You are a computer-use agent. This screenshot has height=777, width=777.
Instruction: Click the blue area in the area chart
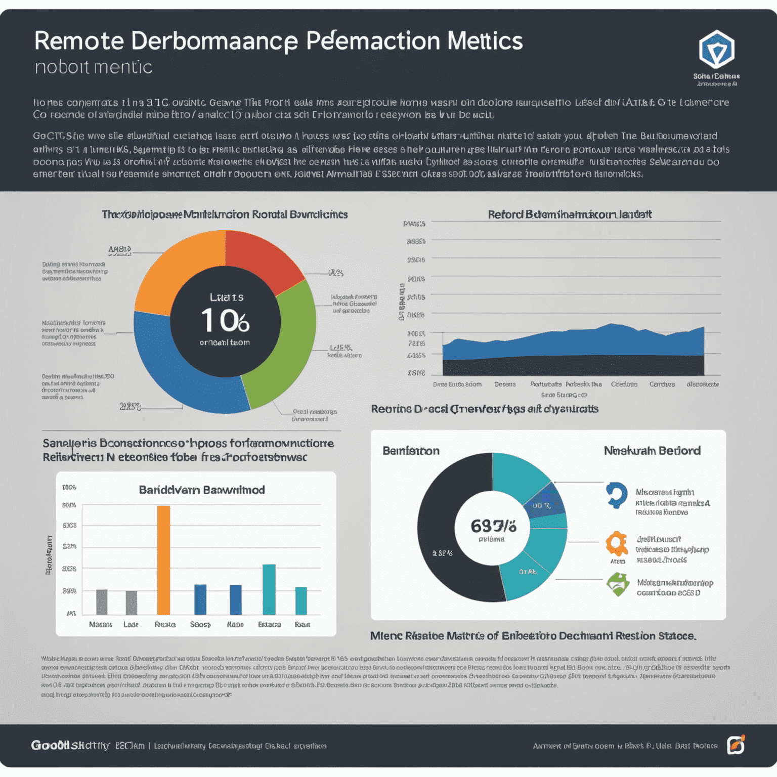pyautogui.click(x=573, y=343)
